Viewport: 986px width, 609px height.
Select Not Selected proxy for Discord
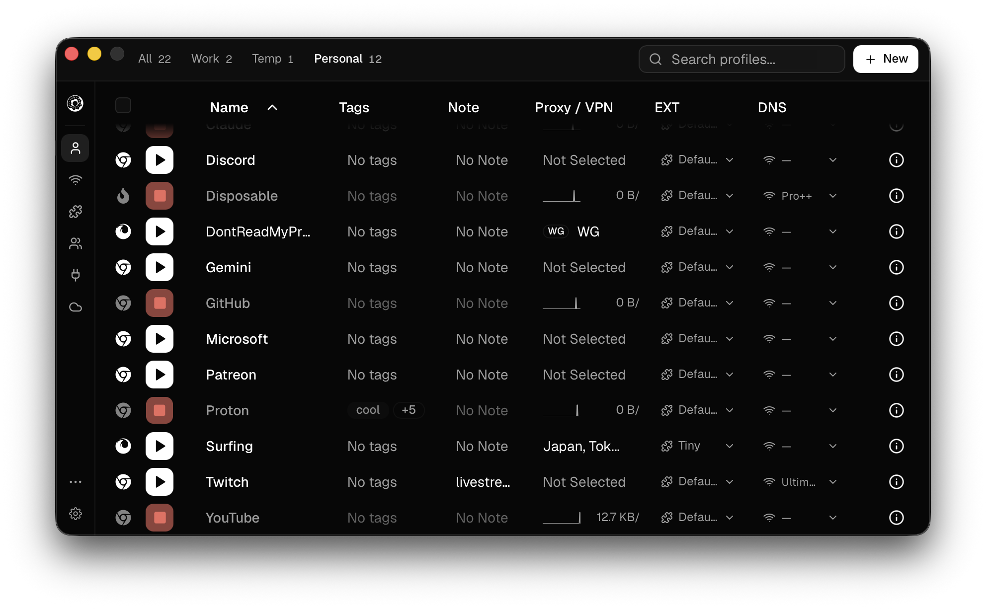coord(584,160)
